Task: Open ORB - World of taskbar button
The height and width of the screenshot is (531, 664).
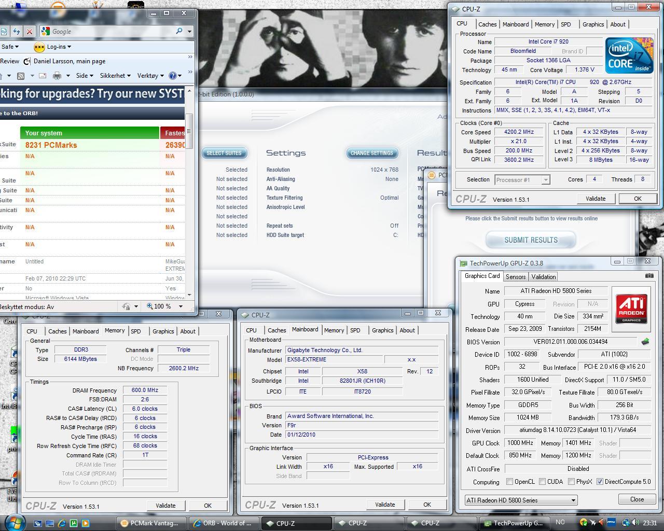Action: point(223,523)
